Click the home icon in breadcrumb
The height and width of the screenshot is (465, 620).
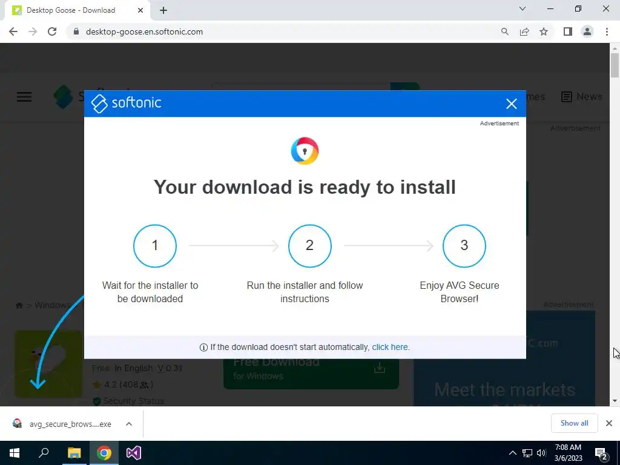click(19, 305)
